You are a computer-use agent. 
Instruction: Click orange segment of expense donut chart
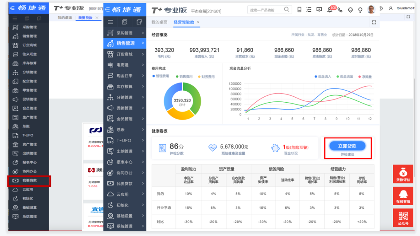click(x=180, y=115)
